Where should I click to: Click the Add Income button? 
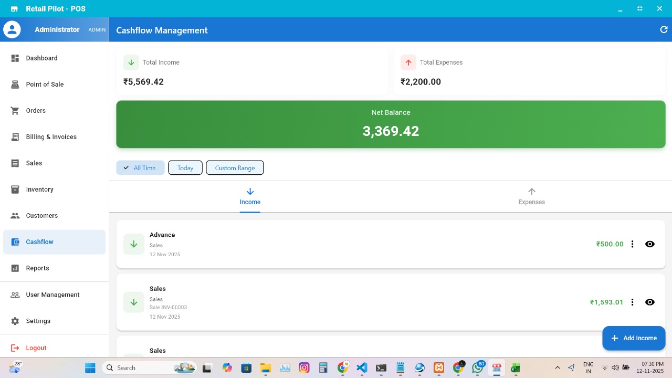click(634, 338)
